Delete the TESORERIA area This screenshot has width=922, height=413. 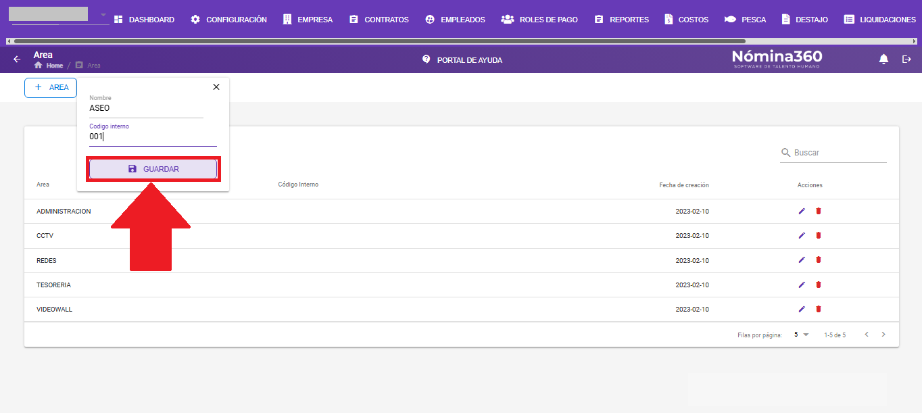(818, 285)
